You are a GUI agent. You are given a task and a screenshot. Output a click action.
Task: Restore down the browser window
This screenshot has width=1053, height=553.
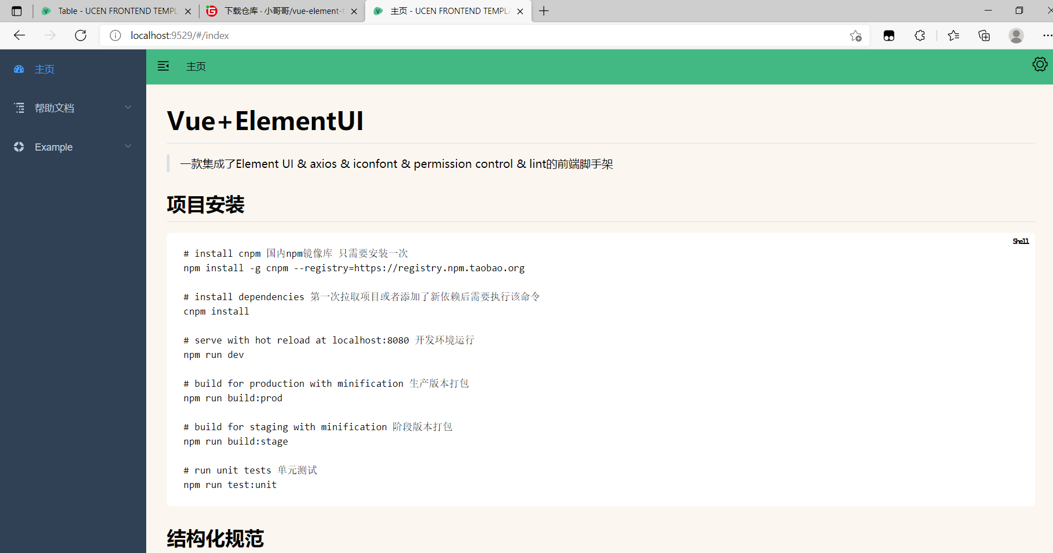[x=1019, y=11]
